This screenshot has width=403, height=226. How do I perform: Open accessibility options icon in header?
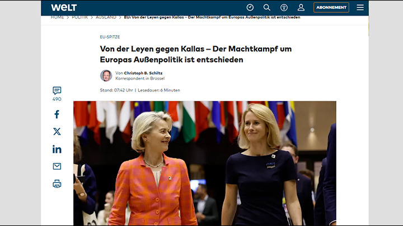pyautogui.click(x=284, y=8)
